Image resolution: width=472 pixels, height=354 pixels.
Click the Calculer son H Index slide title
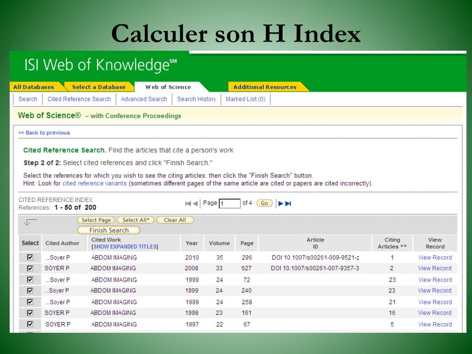tap(236, 34)
